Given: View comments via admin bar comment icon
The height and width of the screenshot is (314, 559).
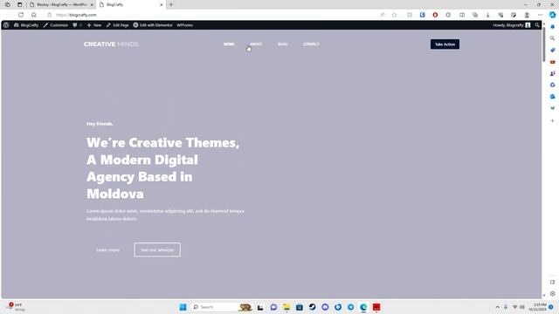Looking at the screenshot, I should (x=77, y=25).
